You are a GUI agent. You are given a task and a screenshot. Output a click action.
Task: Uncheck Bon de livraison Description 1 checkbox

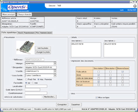coord(99,82)
